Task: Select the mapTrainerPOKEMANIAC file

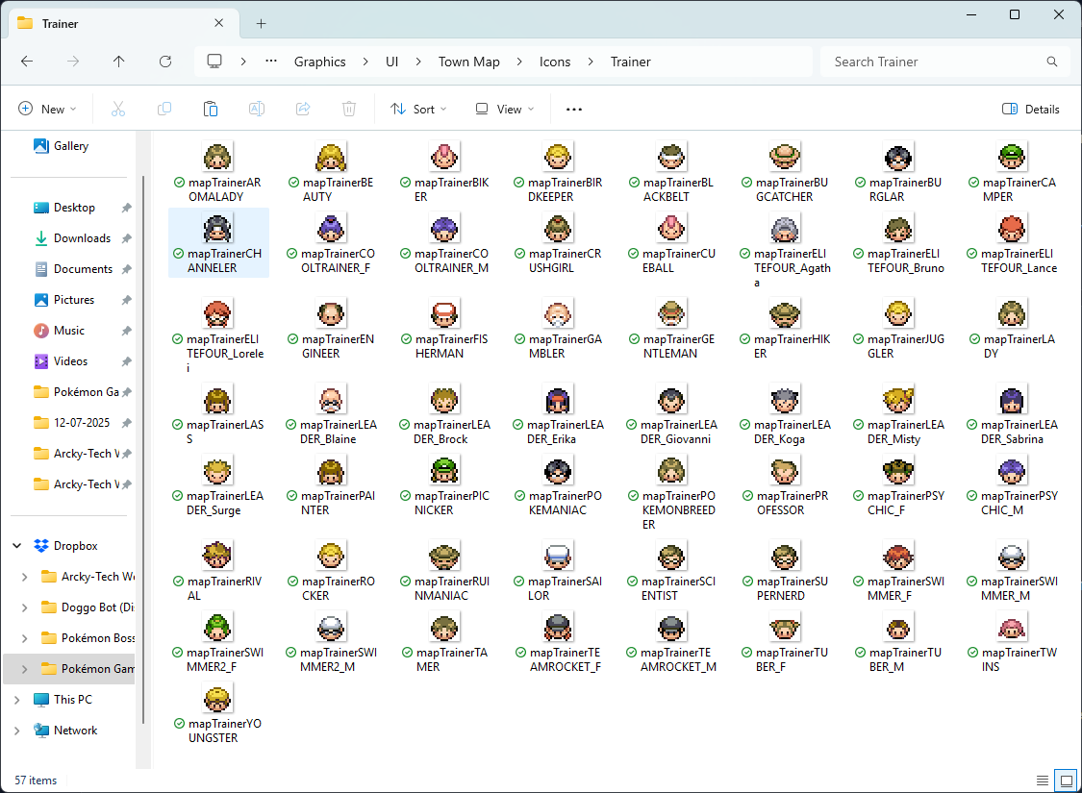Action: click(x=558, y=484)
